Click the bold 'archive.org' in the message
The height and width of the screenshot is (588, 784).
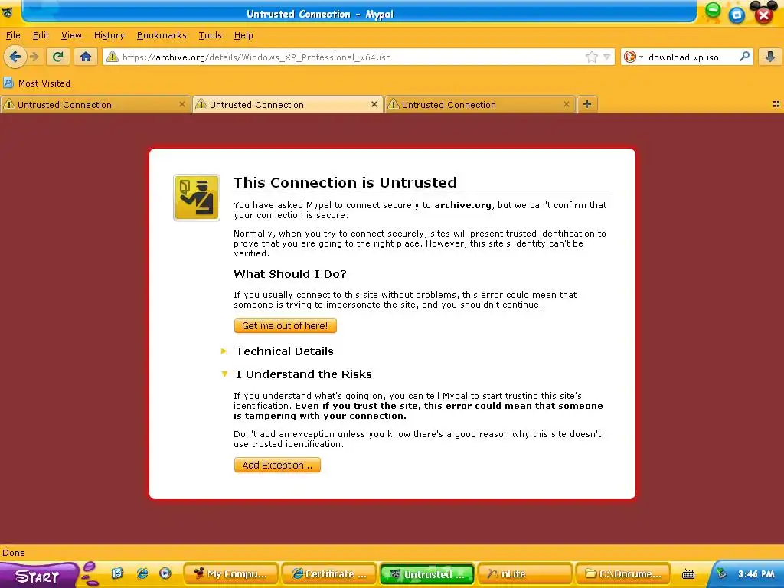coord(462,205)
